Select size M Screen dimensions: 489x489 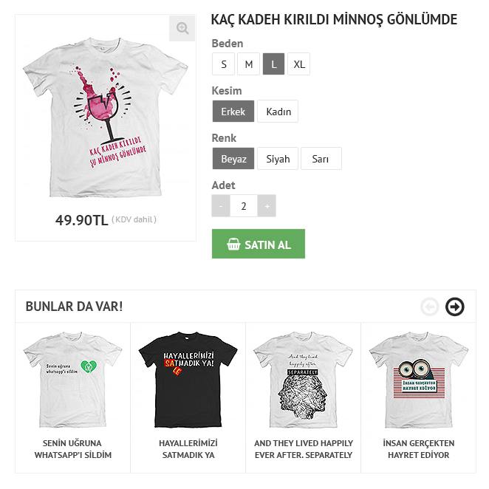tap(248, 64)
